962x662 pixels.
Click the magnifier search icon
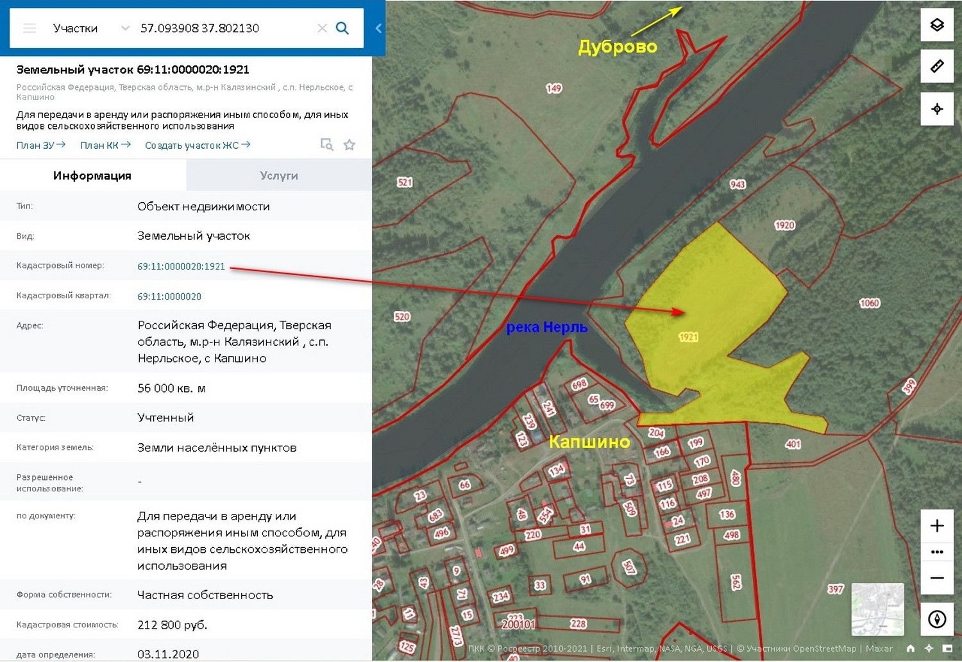point(342,28)
